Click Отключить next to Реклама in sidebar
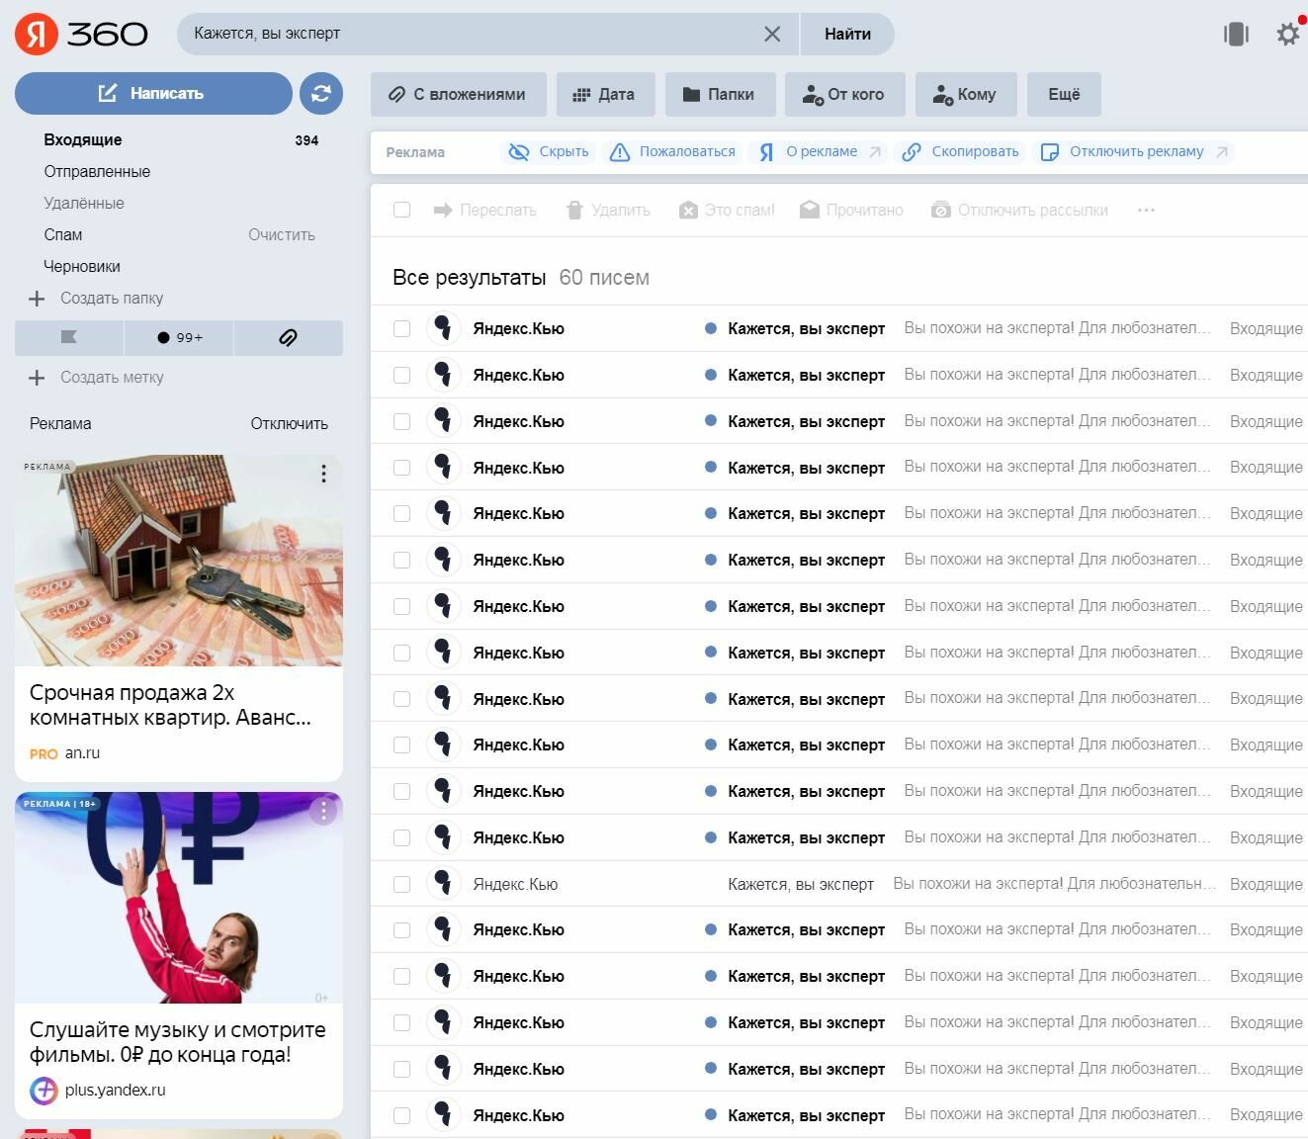The height and width of the screenshot is (1139, 1308). pyautogui.click(x=289, y=423)
